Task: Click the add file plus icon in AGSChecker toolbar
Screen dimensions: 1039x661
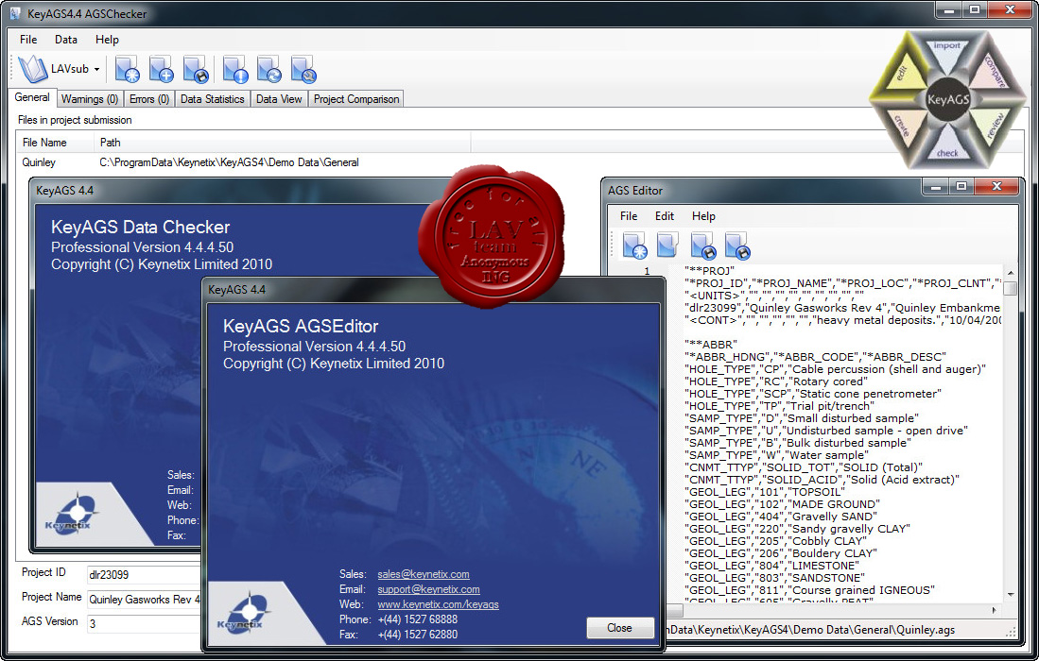Action: coord(162,70)
